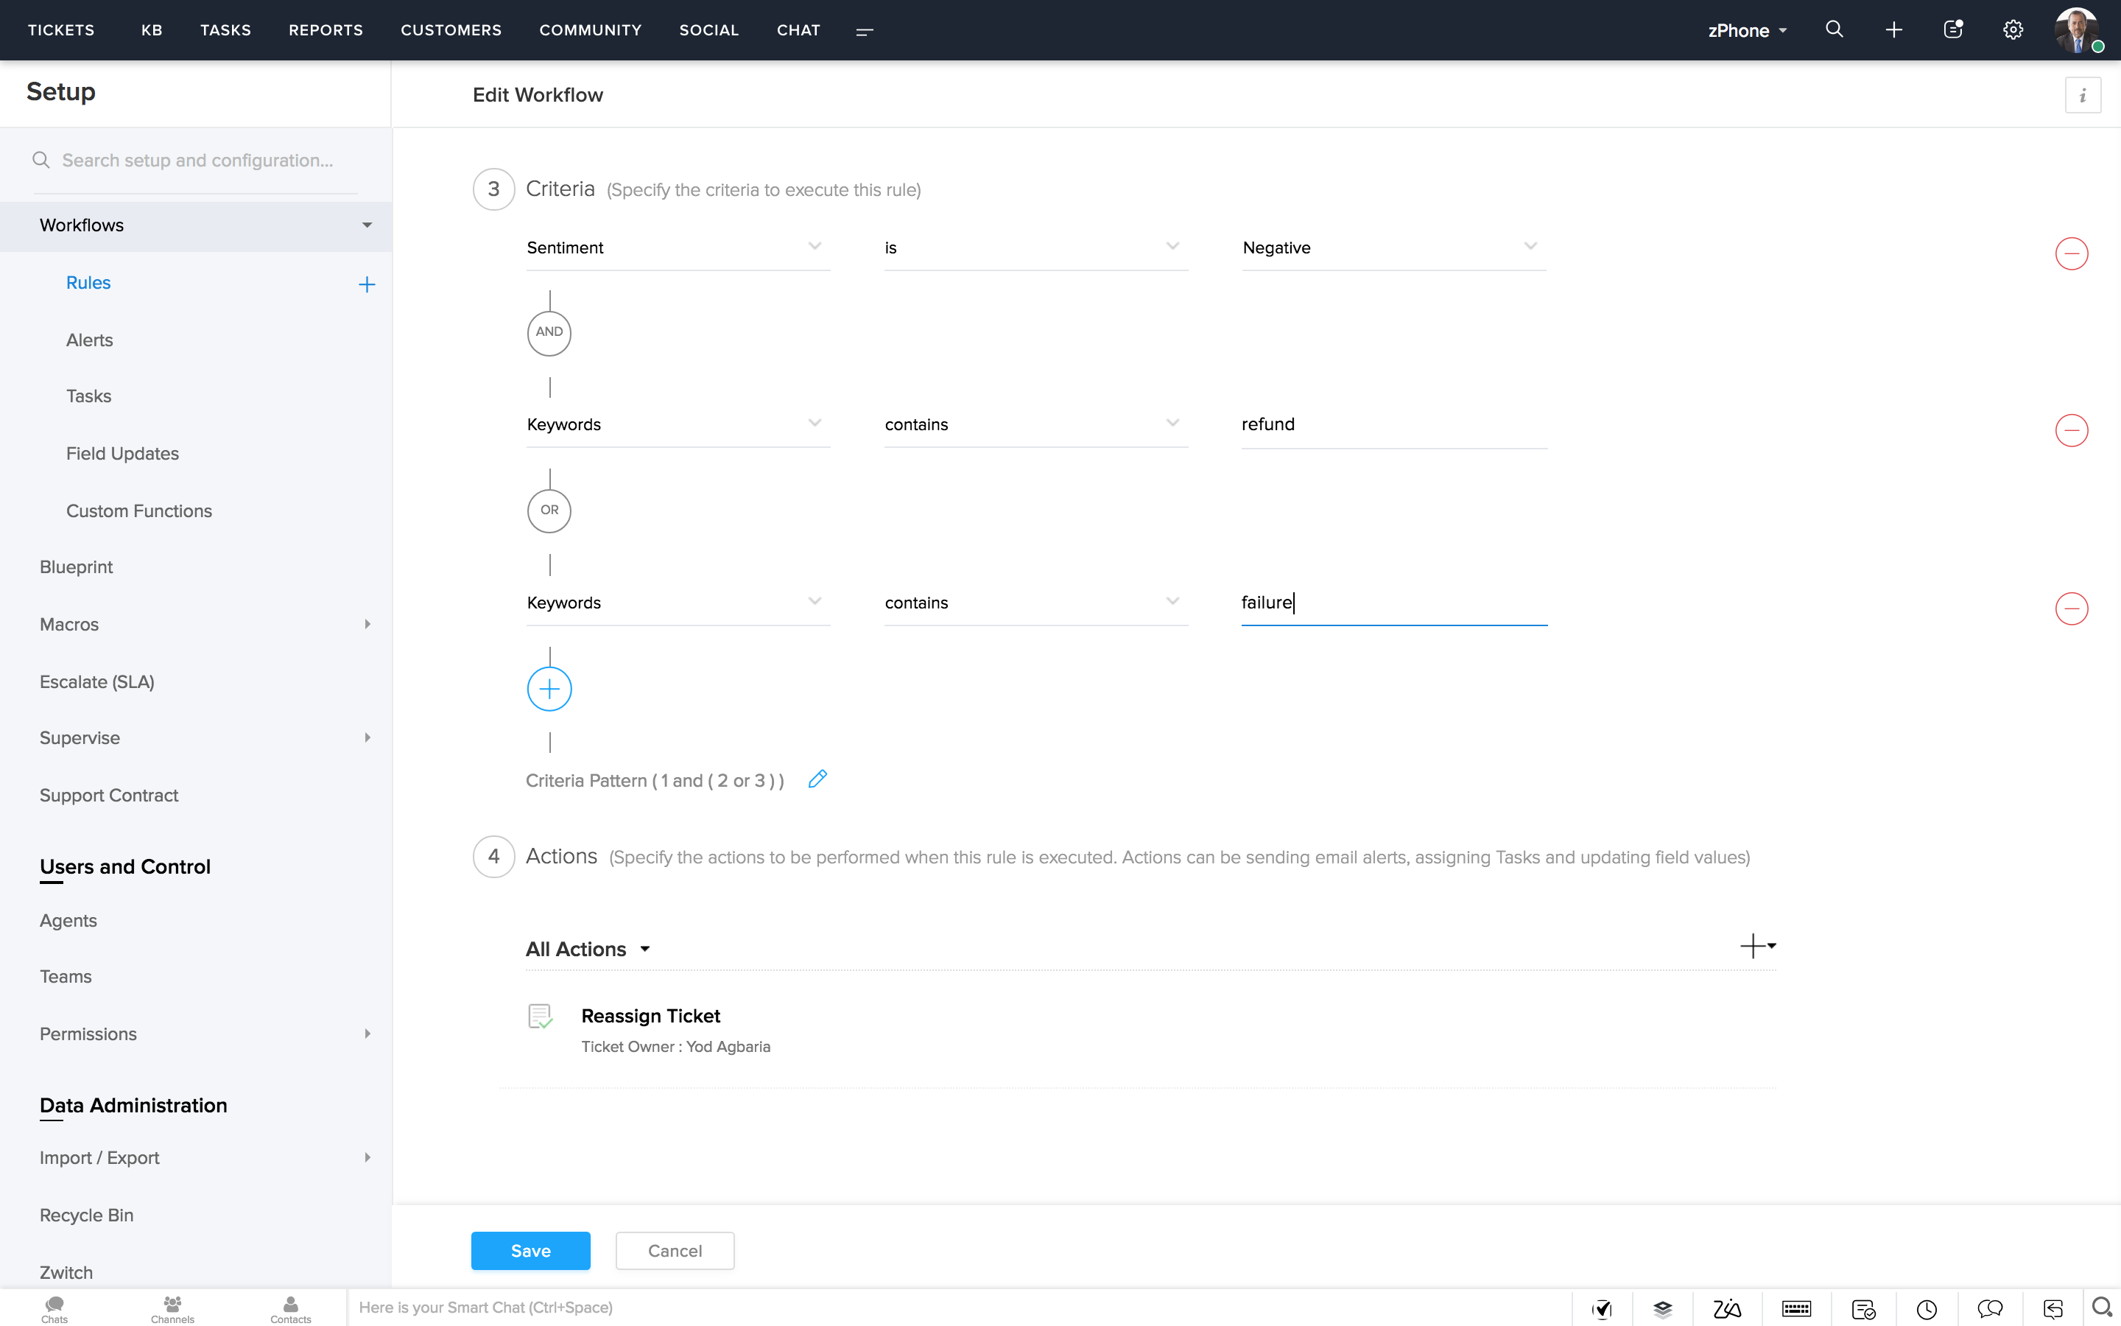Click the search magnifier in top bar
2121x1326 pixels.
coord(1834,29)
